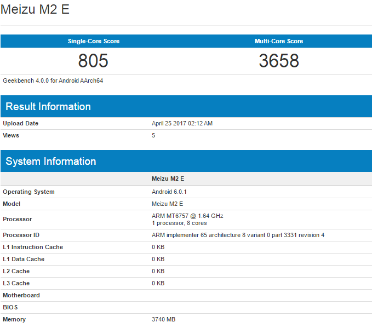The height and width of the screenshot is (328, 372).
Task: Click the L2 Cache label
Action: (16, 271)
